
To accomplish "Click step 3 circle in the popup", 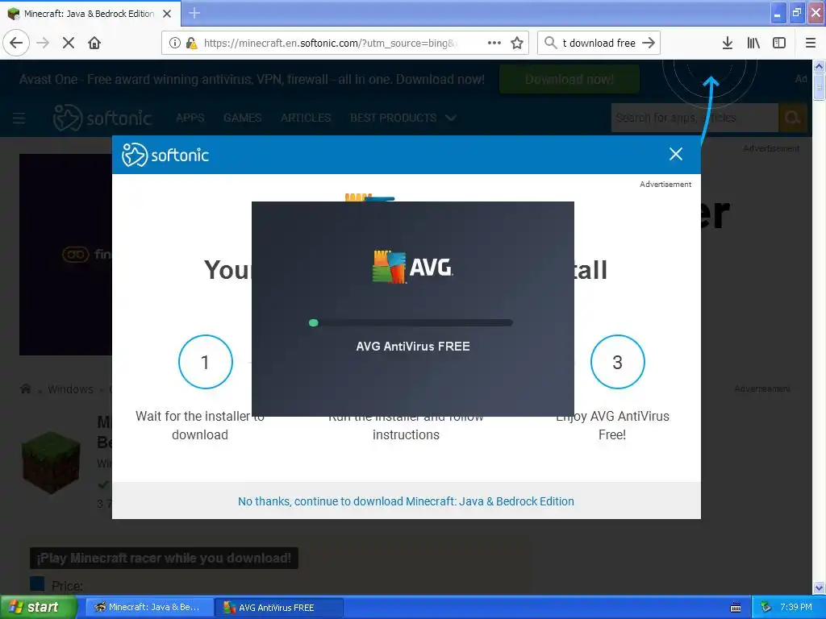I will pyautogui.click(x=617, y=362).
